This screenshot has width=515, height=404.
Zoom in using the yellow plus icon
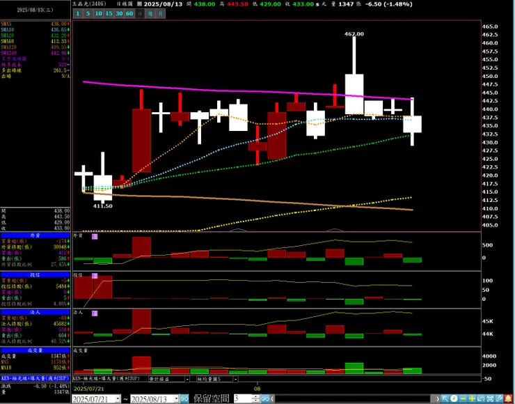(x=472, y=399)
